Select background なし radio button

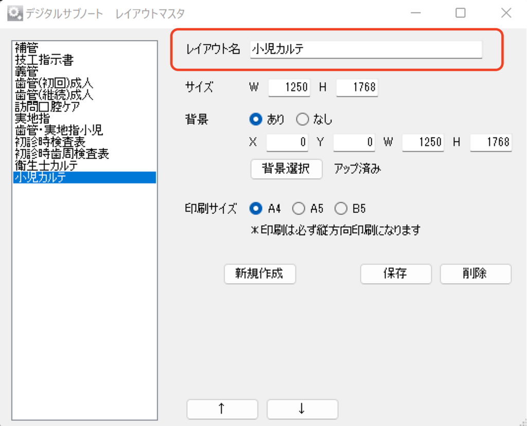click(x=303, y=120)
